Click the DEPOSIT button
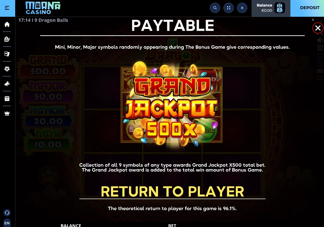Image resolution: width=324 pixels, height=227 pixels. [310, 8]
